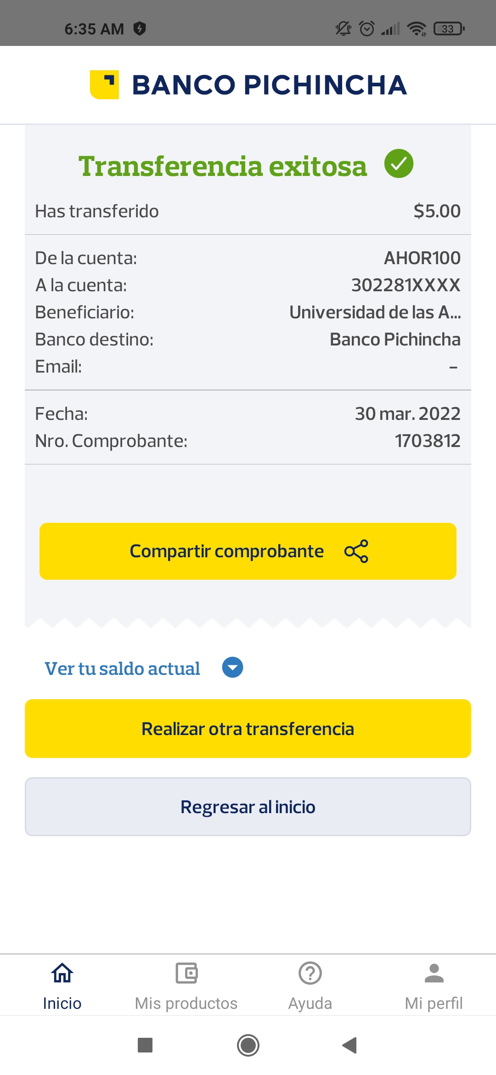Viewport: 496px width, 1075px height.
Task: Tap the Nro. Comprobante number 1703812
Action: click(x=427, y=441)
